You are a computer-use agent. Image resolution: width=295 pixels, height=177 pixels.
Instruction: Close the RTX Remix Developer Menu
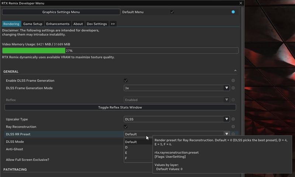coord(241,3)
